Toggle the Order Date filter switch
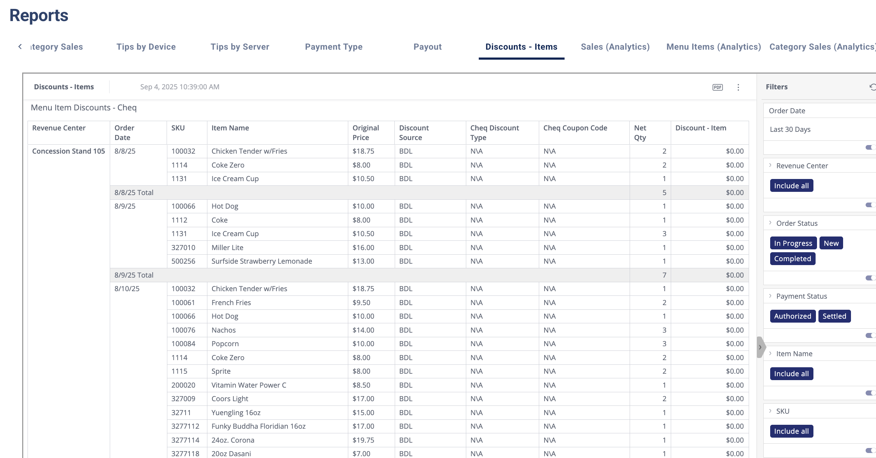 [x=870, y=147]
